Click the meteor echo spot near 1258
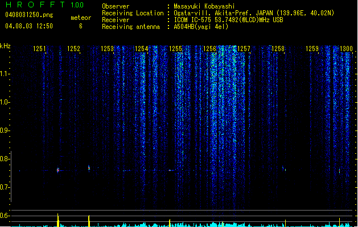This screenshot has width=358, height=227. point(284,169)
